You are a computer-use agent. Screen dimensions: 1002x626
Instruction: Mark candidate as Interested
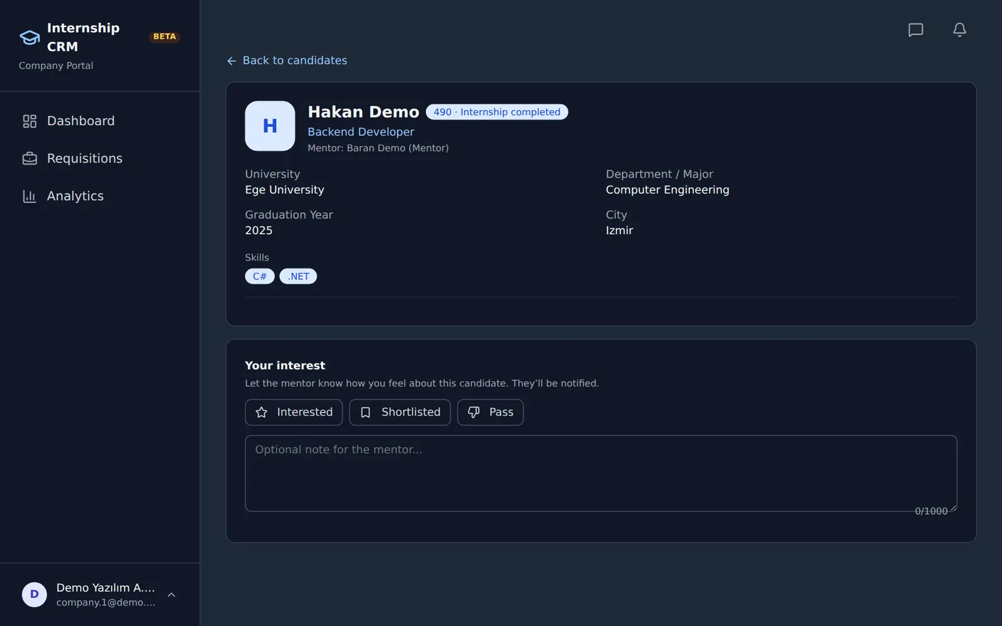(x=294, y=412)
